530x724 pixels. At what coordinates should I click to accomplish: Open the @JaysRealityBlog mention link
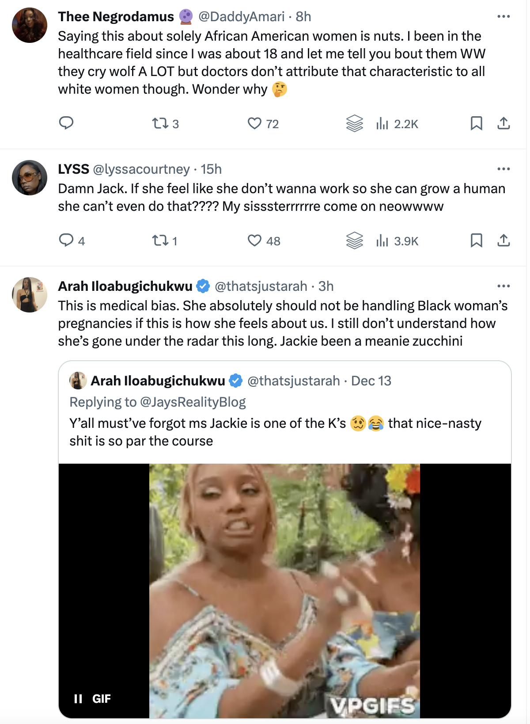tap(193, 402)
